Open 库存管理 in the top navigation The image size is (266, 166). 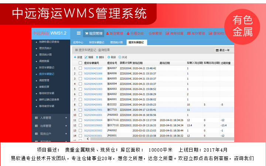click(x=196, y=33)
